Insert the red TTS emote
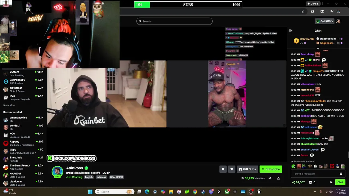 pyautogui.click(x=332, y=166)
